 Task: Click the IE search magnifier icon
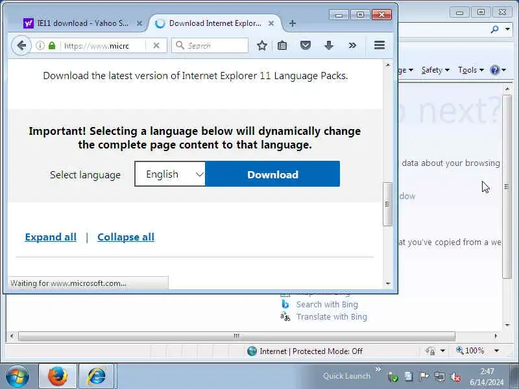[494, 29]
